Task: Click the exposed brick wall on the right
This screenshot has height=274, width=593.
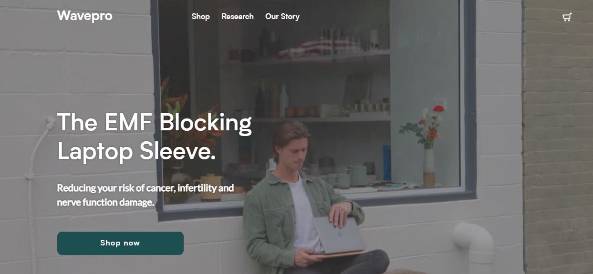Action: coord(558,137)
